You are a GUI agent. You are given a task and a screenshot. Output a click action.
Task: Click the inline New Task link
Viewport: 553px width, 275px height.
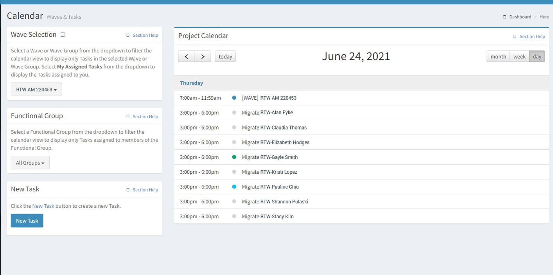43,206
